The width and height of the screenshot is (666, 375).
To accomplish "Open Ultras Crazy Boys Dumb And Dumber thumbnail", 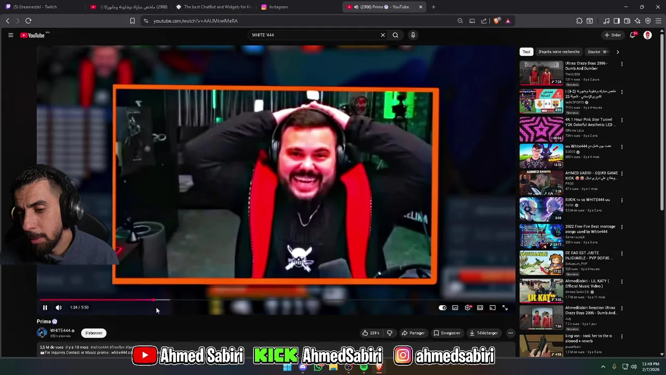I will [x=541, y=73].
